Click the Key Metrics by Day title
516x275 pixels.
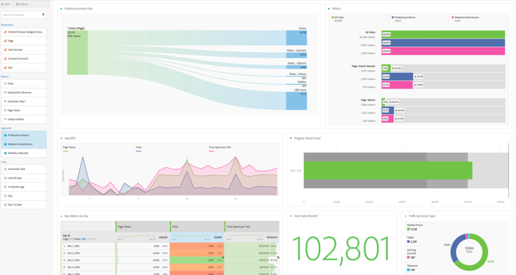click(x=76, y=216)
